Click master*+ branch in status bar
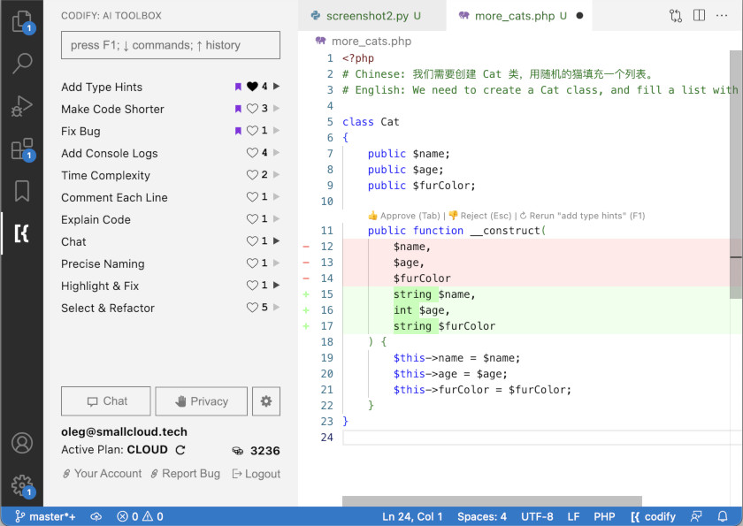Screen dimensions: 743x526 click(x=45, y=516)
